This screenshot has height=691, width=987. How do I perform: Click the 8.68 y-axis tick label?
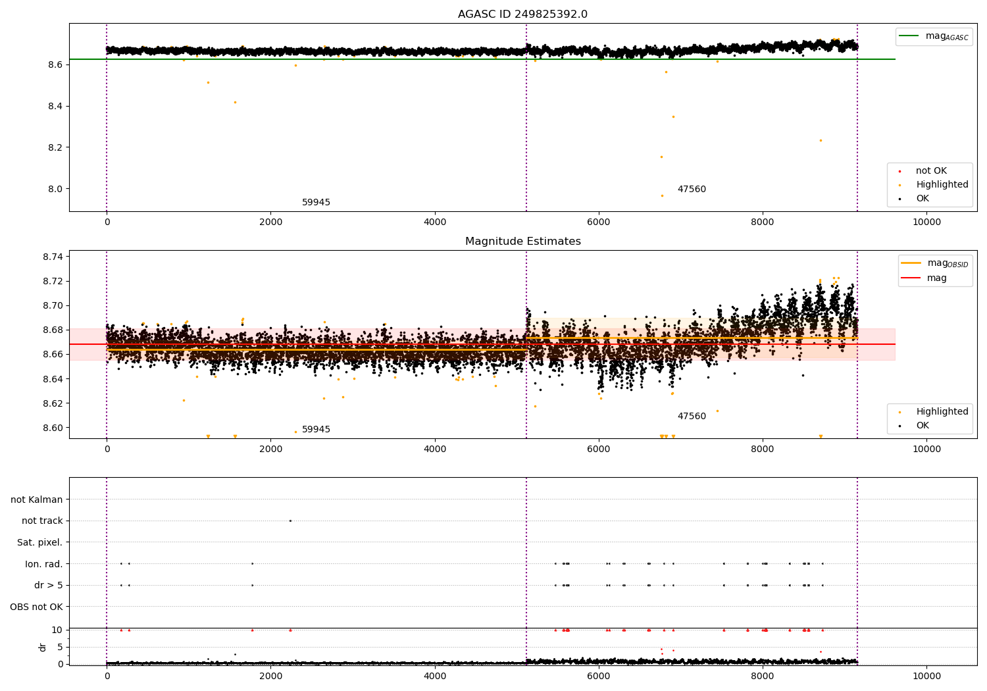[x=53, y=330]
